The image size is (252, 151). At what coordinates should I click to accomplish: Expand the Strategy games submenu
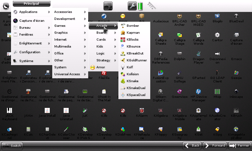pos(103,60)
